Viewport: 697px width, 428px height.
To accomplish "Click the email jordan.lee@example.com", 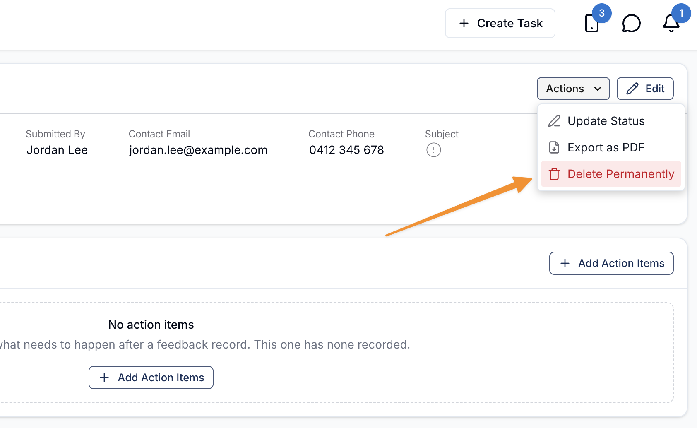I will (x=198, y=150).
